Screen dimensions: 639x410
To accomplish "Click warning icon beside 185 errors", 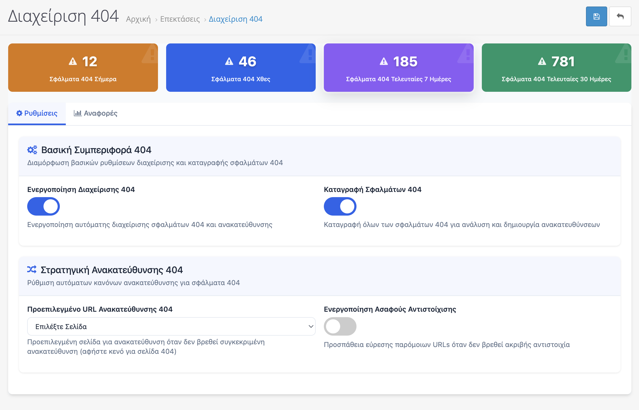I will click(384, 61).
